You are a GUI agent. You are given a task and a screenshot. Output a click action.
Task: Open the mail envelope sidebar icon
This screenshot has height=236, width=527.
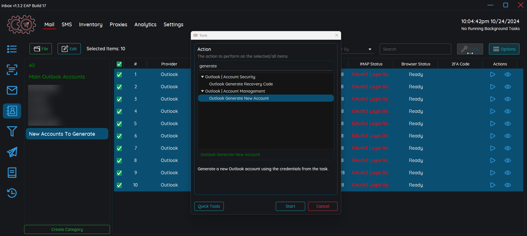pyautogui.click(x=12, y=90)
